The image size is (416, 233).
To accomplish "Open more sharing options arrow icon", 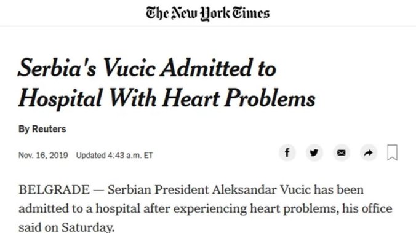I will [368, 153].
